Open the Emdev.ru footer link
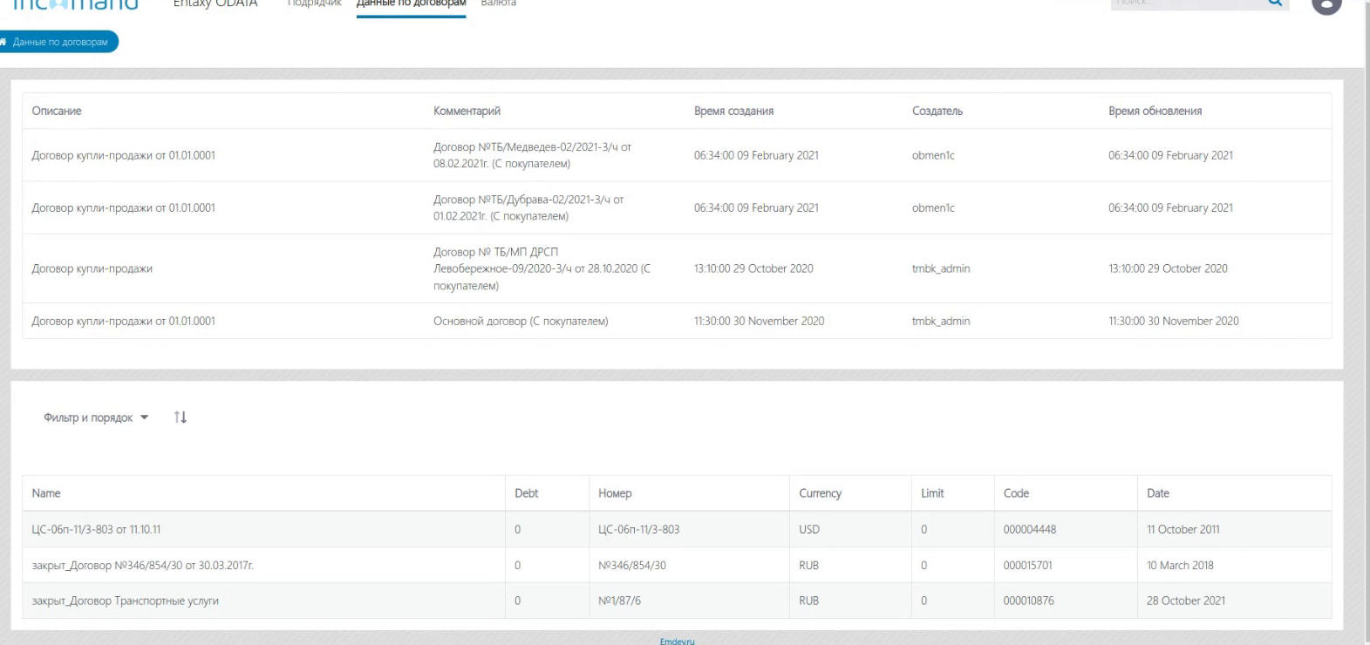Screen dimensions: 1370x645 677,641
